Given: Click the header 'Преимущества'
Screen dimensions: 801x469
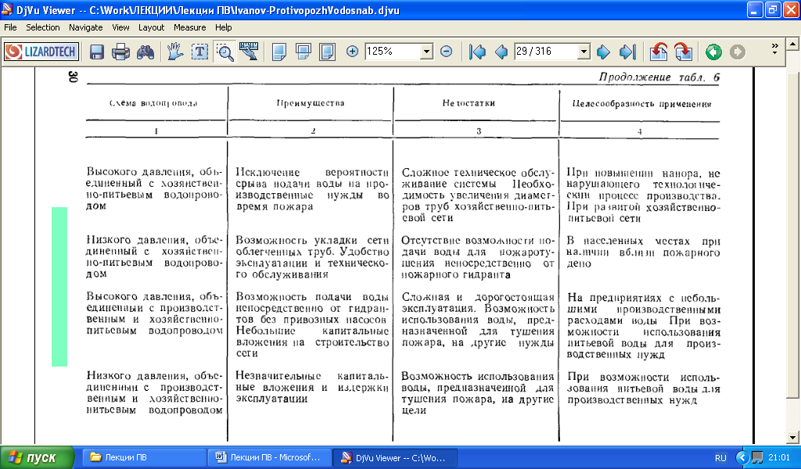Looking at the screenshot, I should [x=311, y=103].
